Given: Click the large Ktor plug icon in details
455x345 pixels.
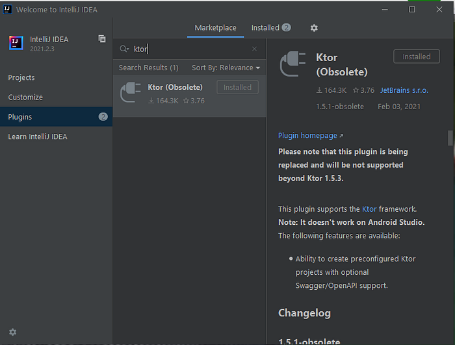Looking at the screenshot, I should (292, 64).
